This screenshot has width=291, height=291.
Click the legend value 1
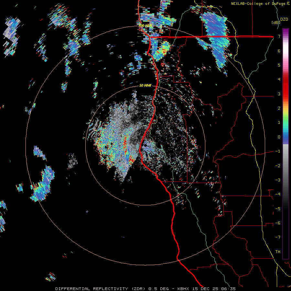pyautogui.click(x=279, y=123)
